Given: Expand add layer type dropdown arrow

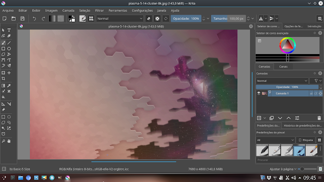Looking at the screenshot, I should click(265, 118).
